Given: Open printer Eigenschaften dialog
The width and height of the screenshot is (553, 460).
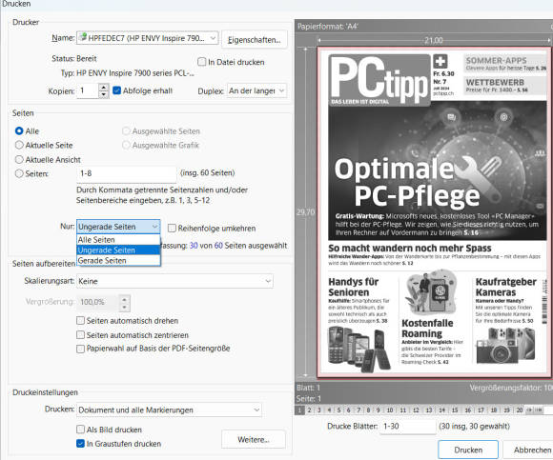Looking at the screenshot, I should (255, 40).
